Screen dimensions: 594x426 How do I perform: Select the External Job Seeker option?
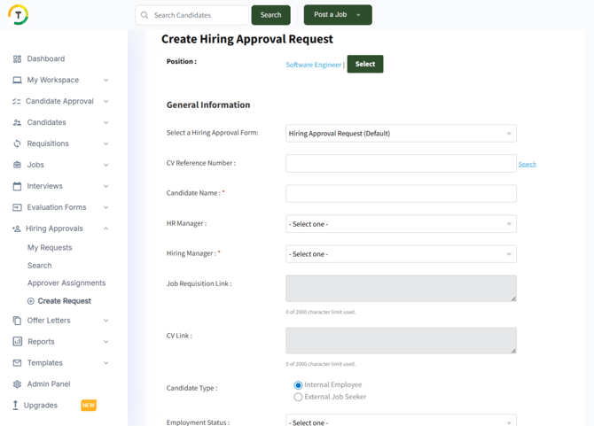tap(298, 398)
